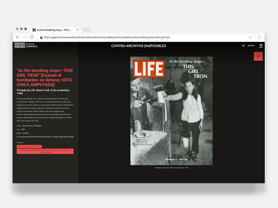
Task: Click the URL address bar
Action: (x=146, y=37)
